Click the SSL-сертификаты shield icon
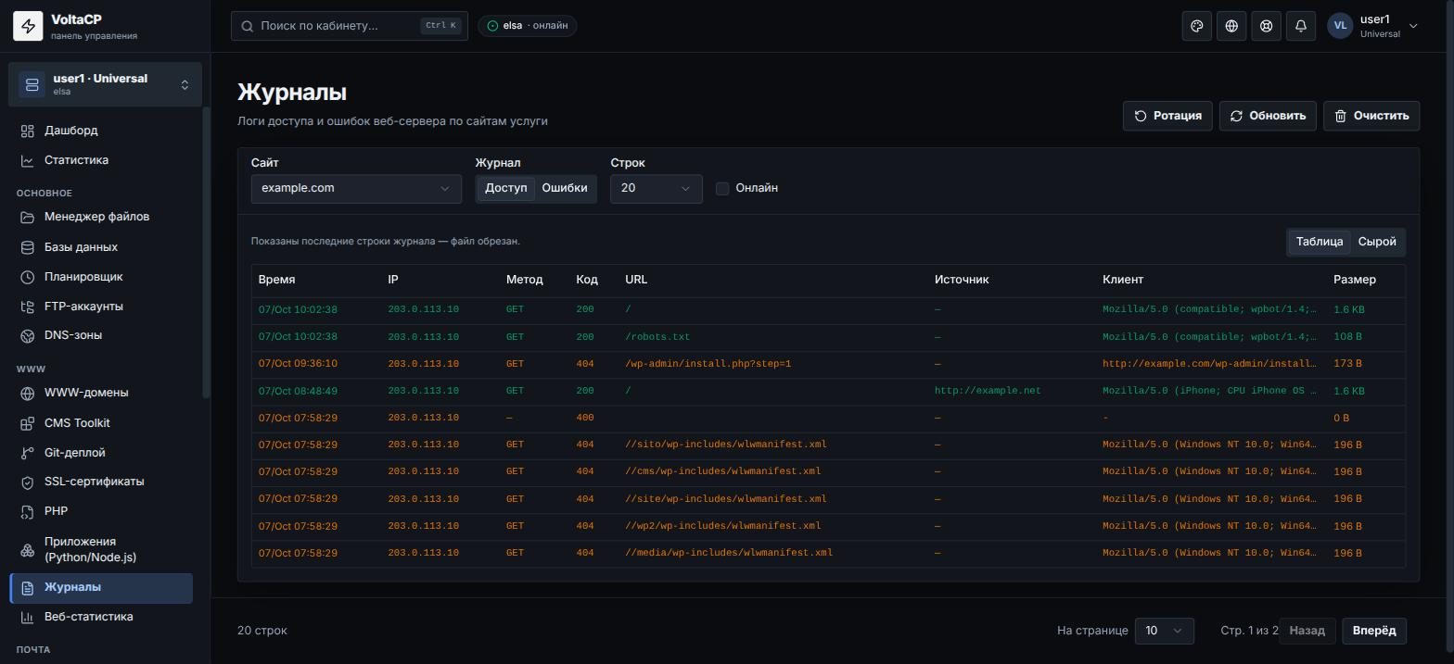The width and height of the screenshot is (1454, 664). (x=28, y=482)
